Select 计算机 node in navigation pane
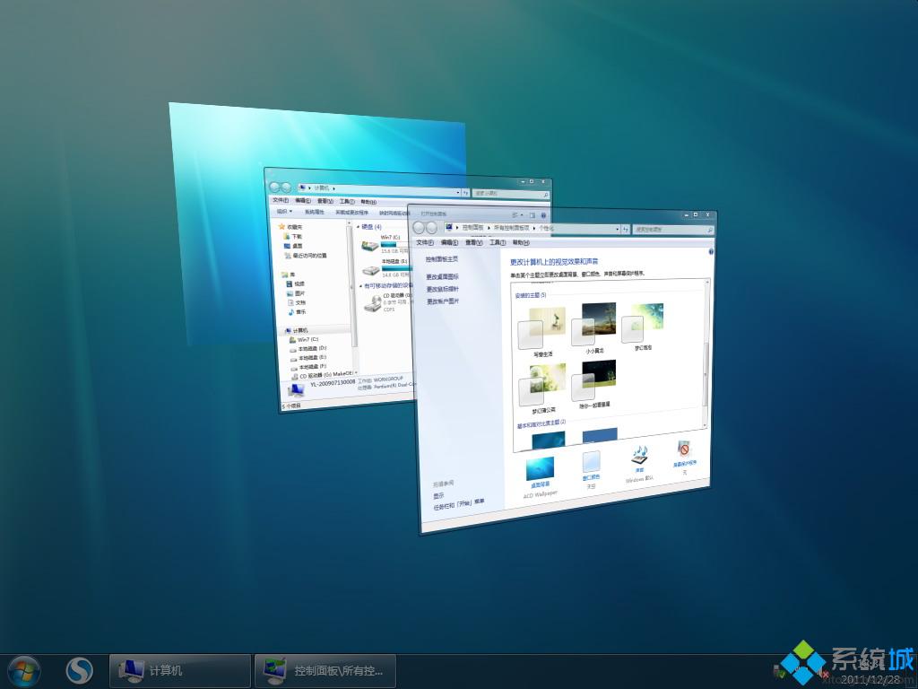Screen dimensions: 918x689 pos(296,330)
